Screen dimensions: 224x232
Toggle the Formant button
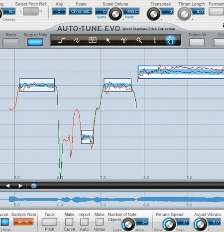pos(216,11)
